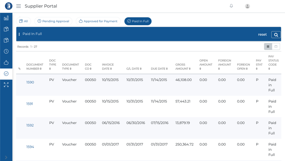Switch to card view layout
Viewport: 285px width, 161px height.
click(276, 47)
